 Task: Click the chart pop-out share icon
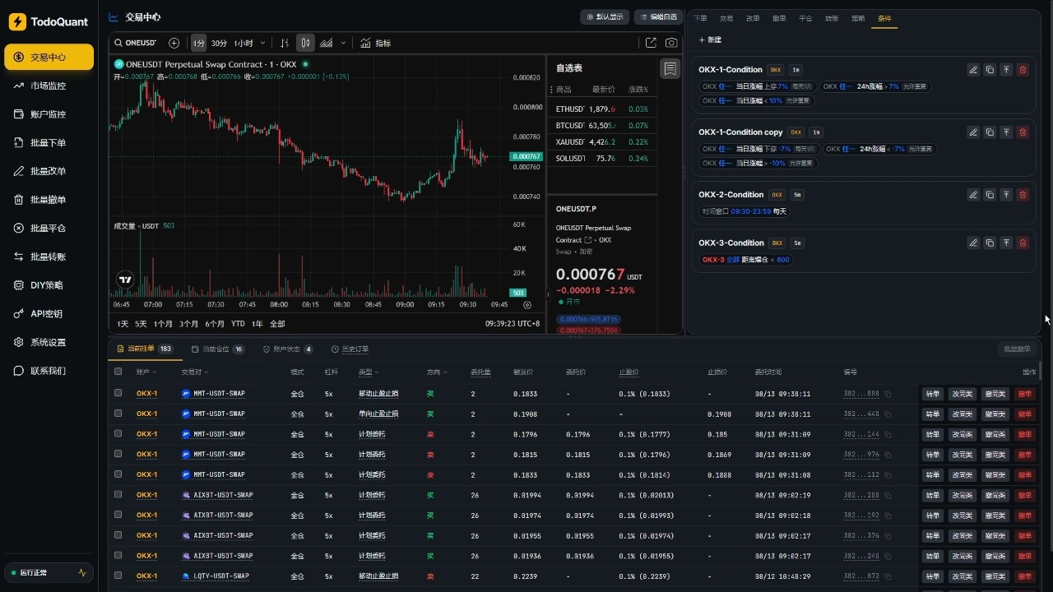click(651, 43)
